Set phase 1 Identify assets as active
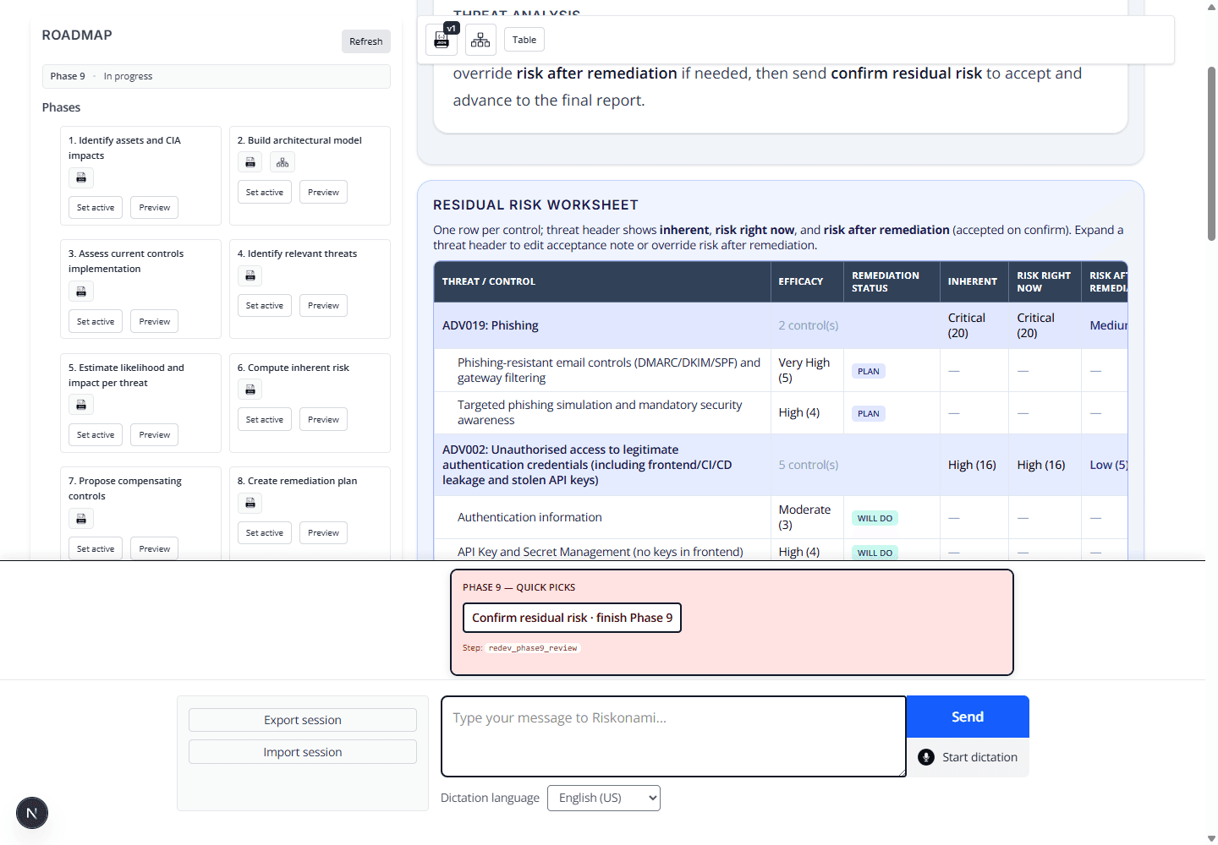1218x845 pixels. point(96,208)
